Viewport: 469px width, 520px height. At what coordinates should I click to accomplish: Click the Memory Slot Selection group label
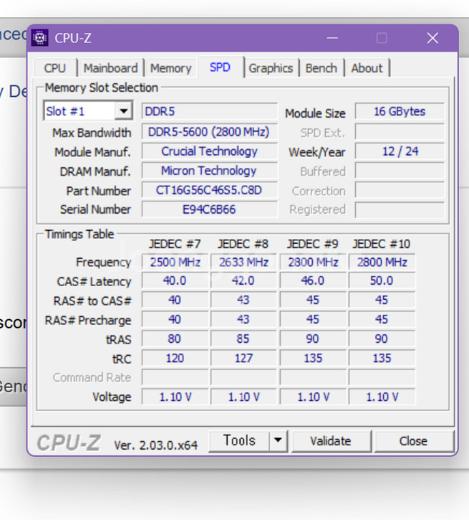click(x=101, y=88)
